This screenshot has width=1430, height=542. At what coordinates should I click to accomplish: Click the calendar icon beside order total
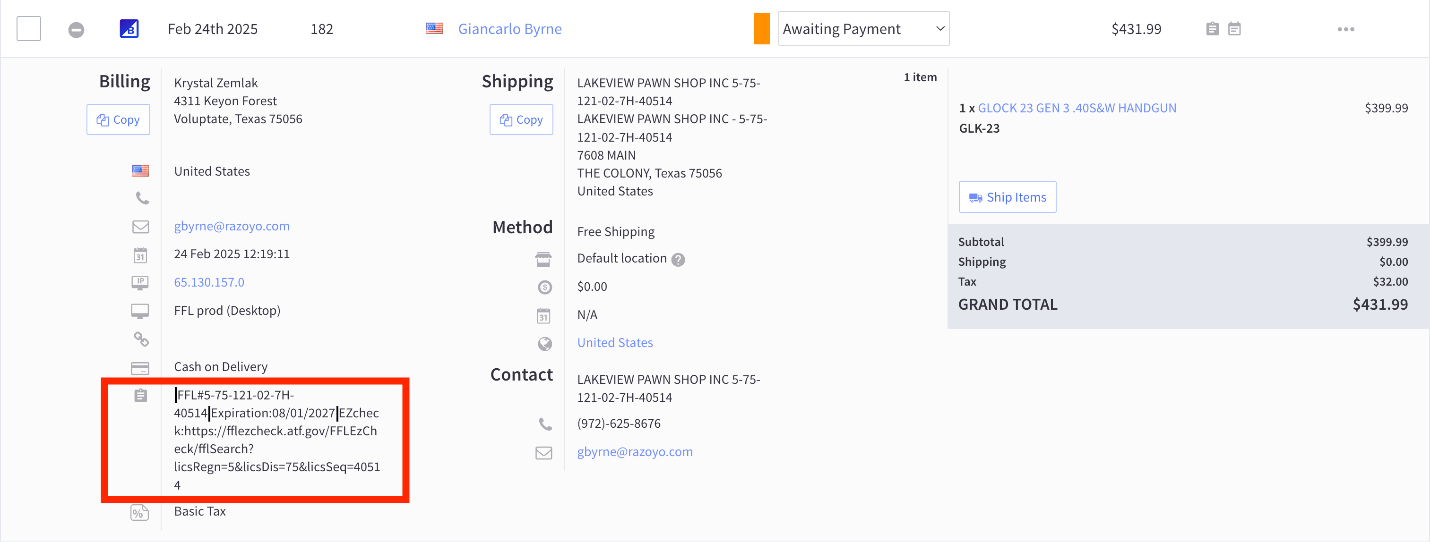[x=1234, y=29]
